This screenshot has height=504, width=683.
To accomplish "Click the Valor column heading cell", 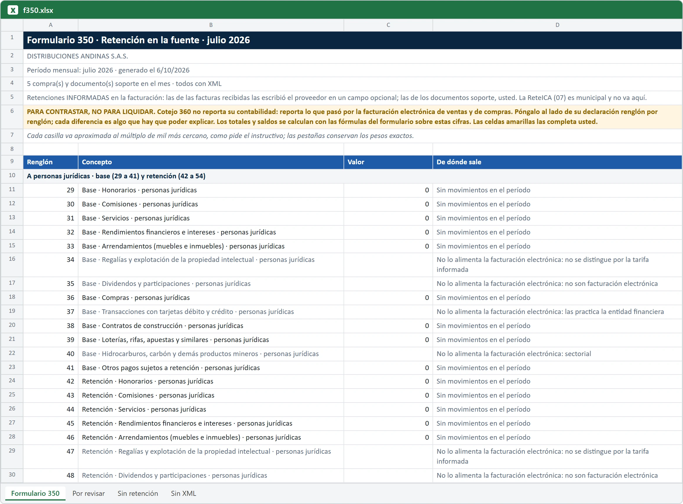I will [x=388, y=162].
